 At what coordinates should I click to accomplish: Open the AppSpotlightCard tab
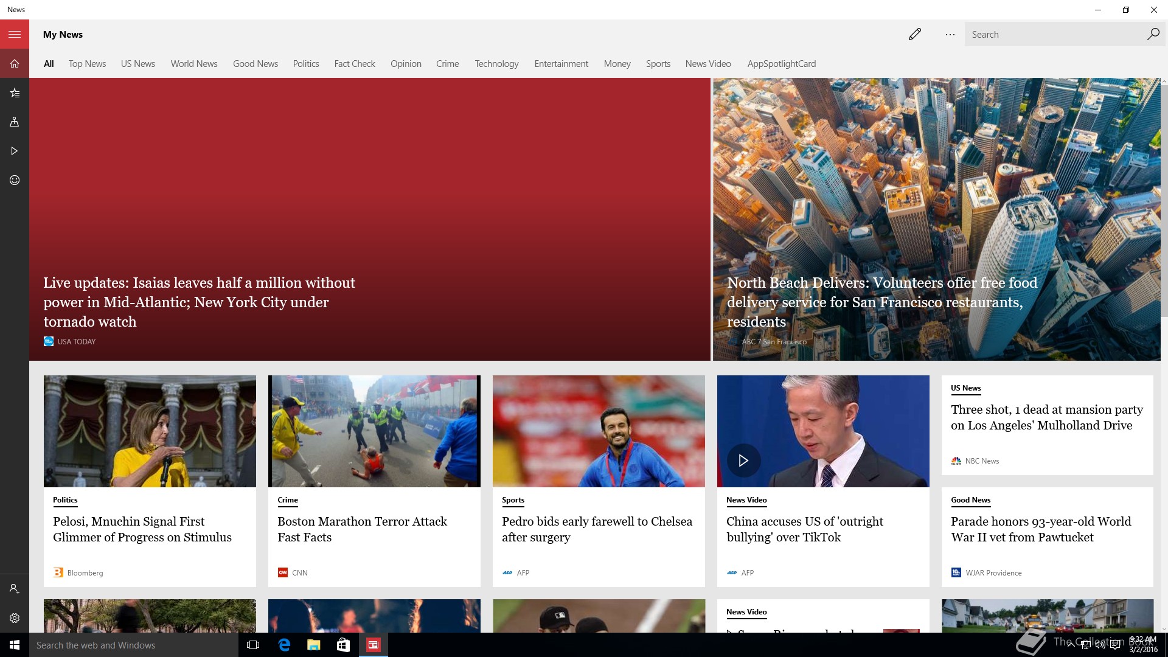point(782,64)
